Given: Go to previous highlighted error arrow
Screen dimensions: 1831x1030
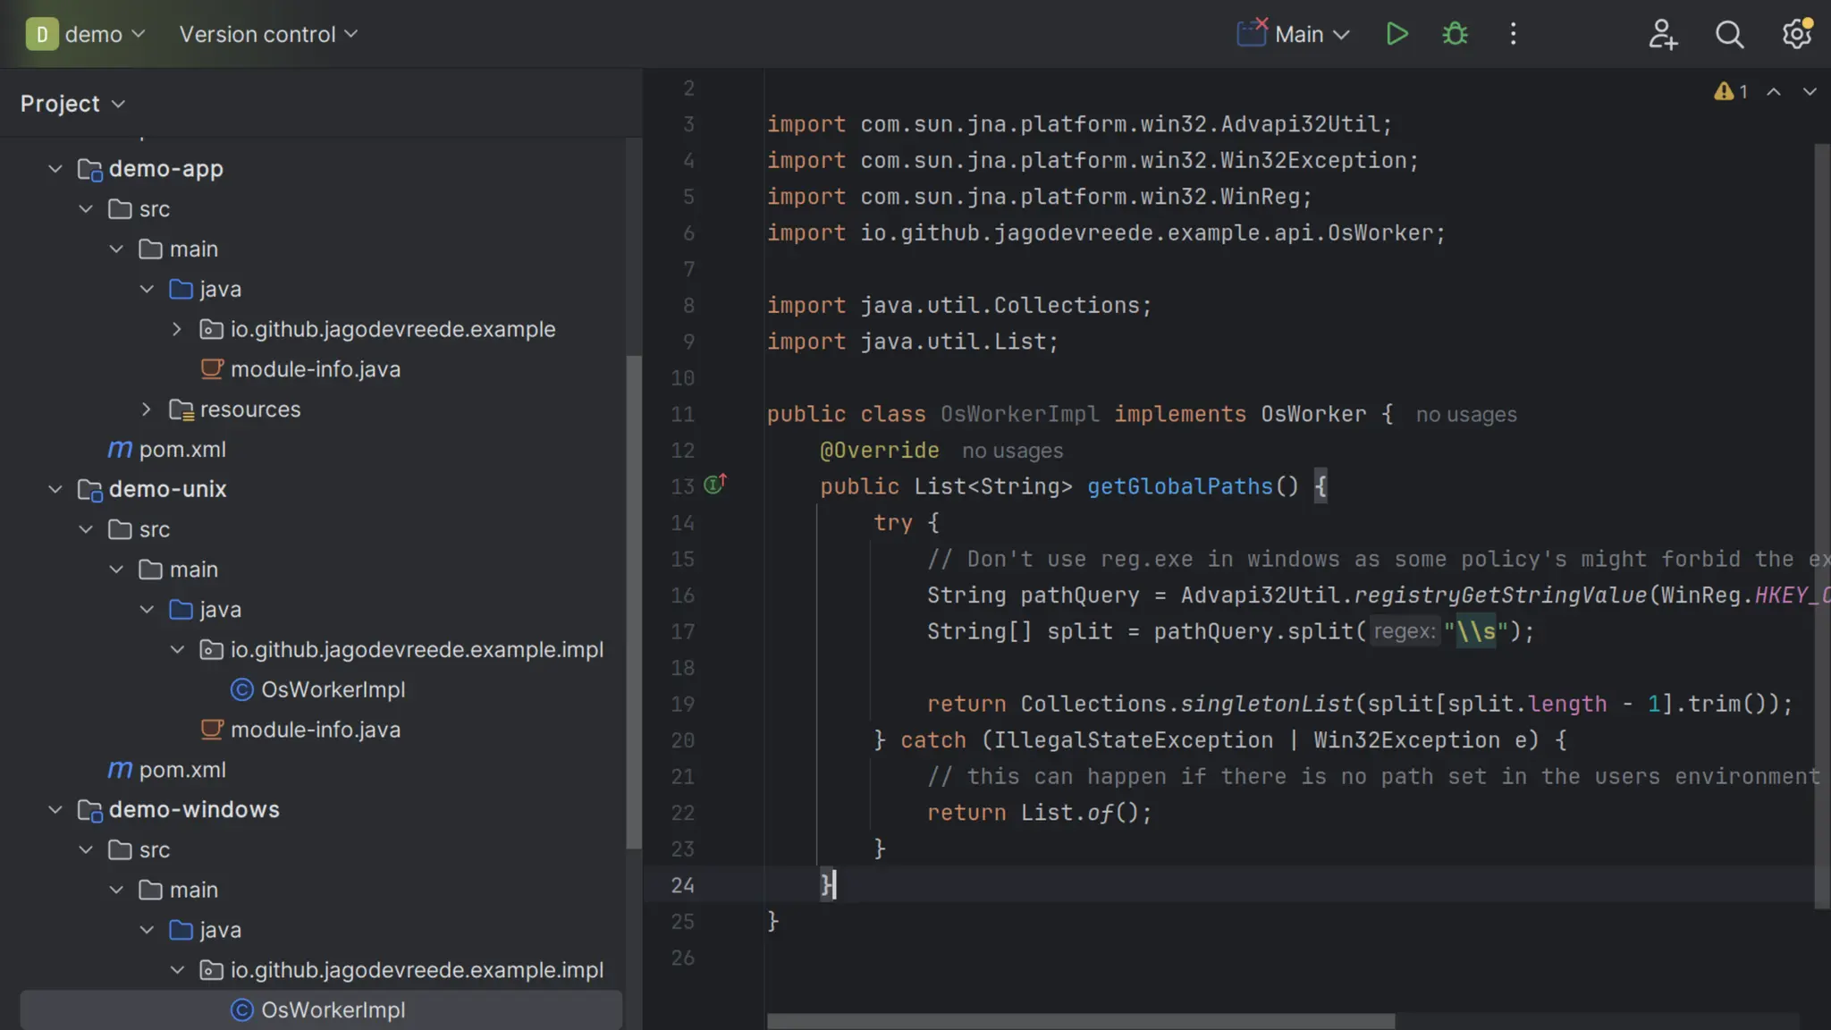Looking at the screenshot, I should 1774,91.
